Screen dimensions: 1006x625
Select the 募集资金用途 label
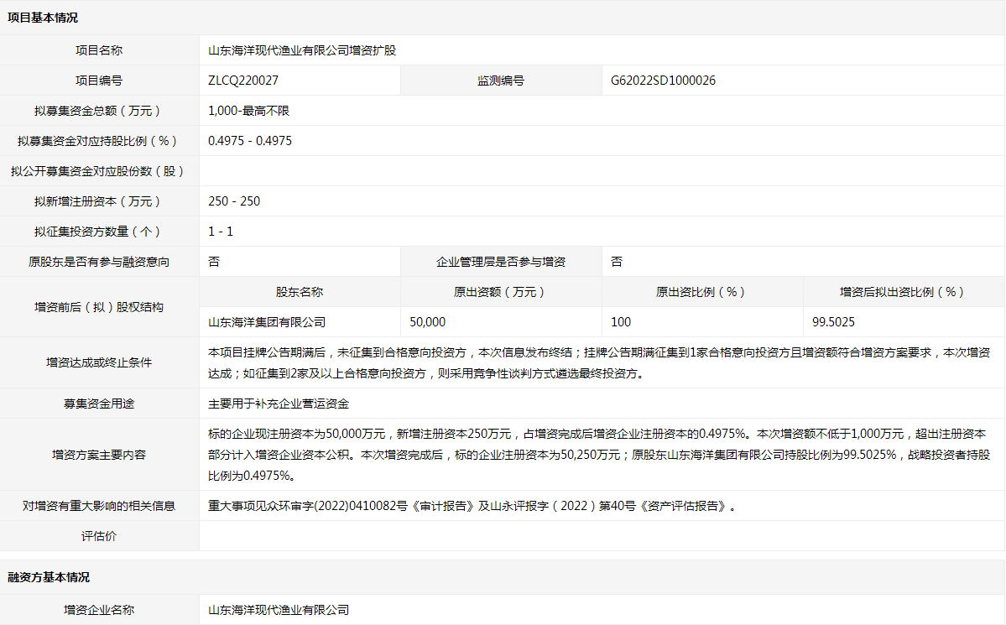coord(100,404)
